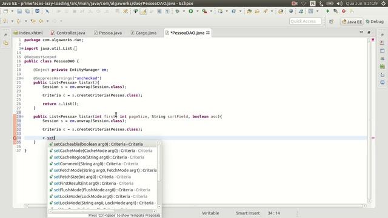The height and width of the screenshot is (218, 388).
Task: Click the Save All icon
Action: tap(27, 11)
